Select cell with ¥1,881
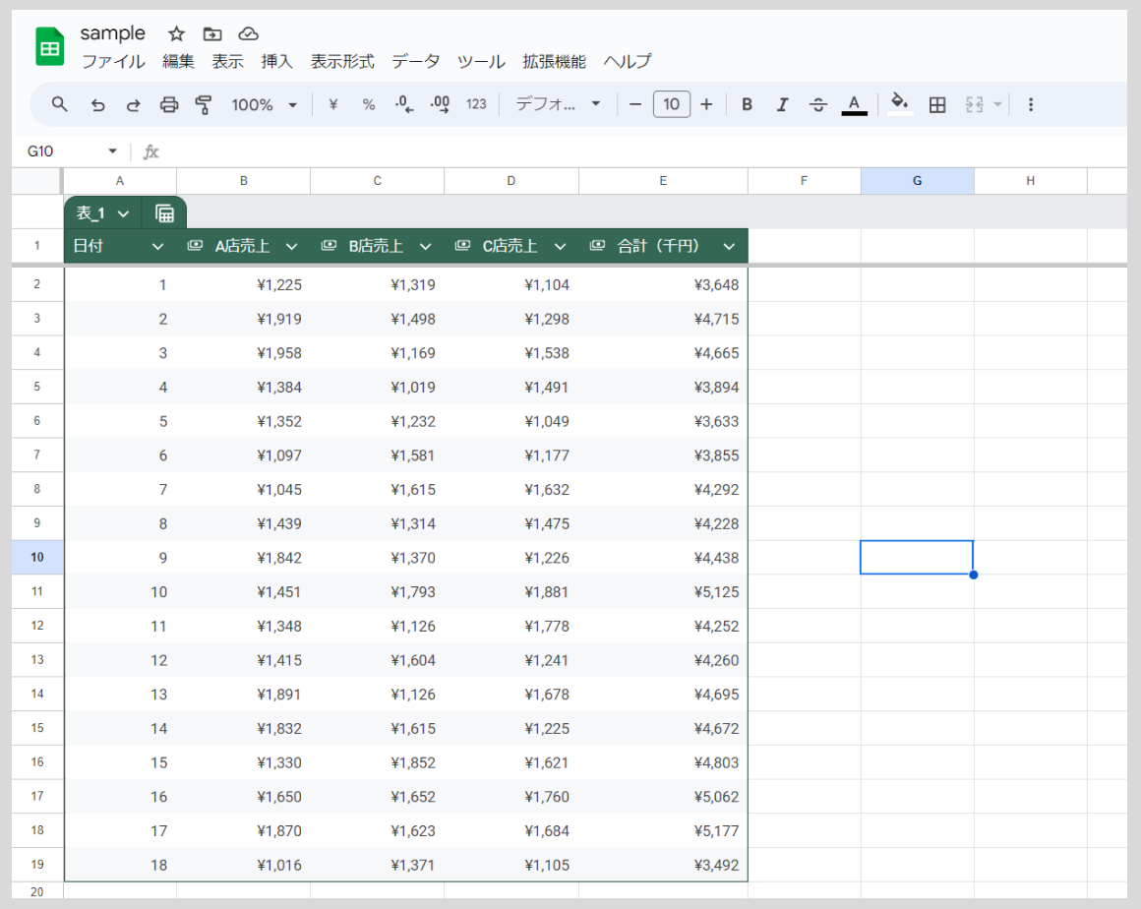This screenshot has width=1141, height=909. (511, 591)
